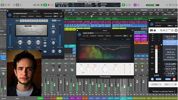
Task: Click the ChromaVerb plugin name label
Action: 105,77
